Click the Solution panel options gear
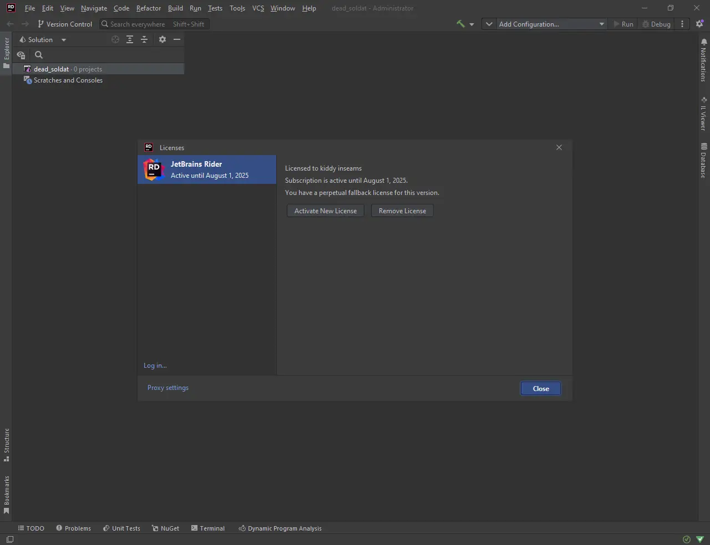 [162, 39]
